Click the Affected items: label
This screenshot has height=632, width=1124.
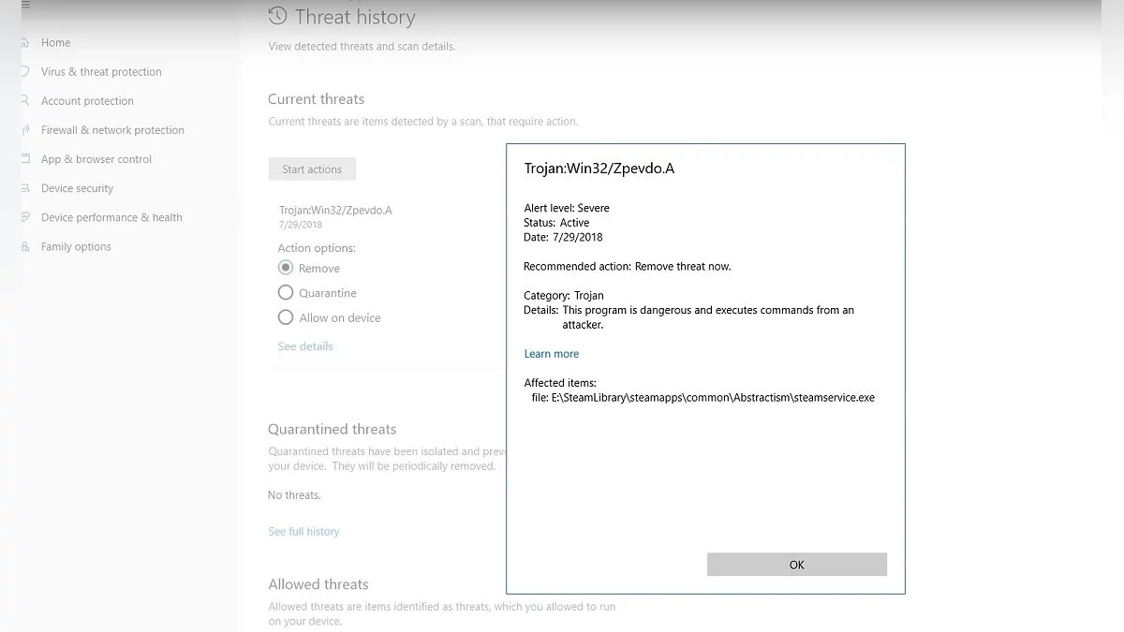point(560,383)
